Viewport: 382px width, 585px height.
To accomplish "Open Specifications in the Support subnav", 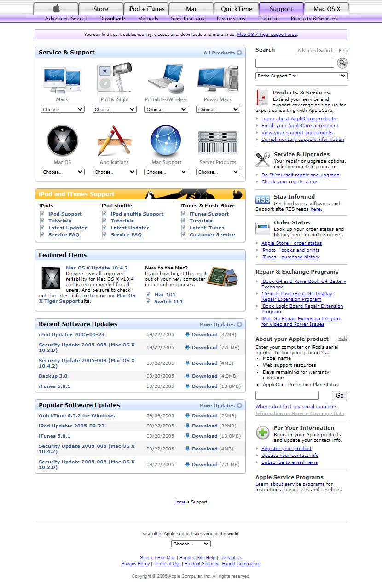I will pos(187,18).
